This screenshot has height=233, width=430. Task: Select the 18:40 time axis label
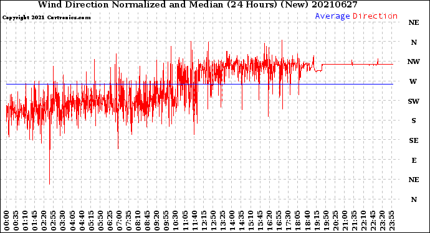click(307, 221)
